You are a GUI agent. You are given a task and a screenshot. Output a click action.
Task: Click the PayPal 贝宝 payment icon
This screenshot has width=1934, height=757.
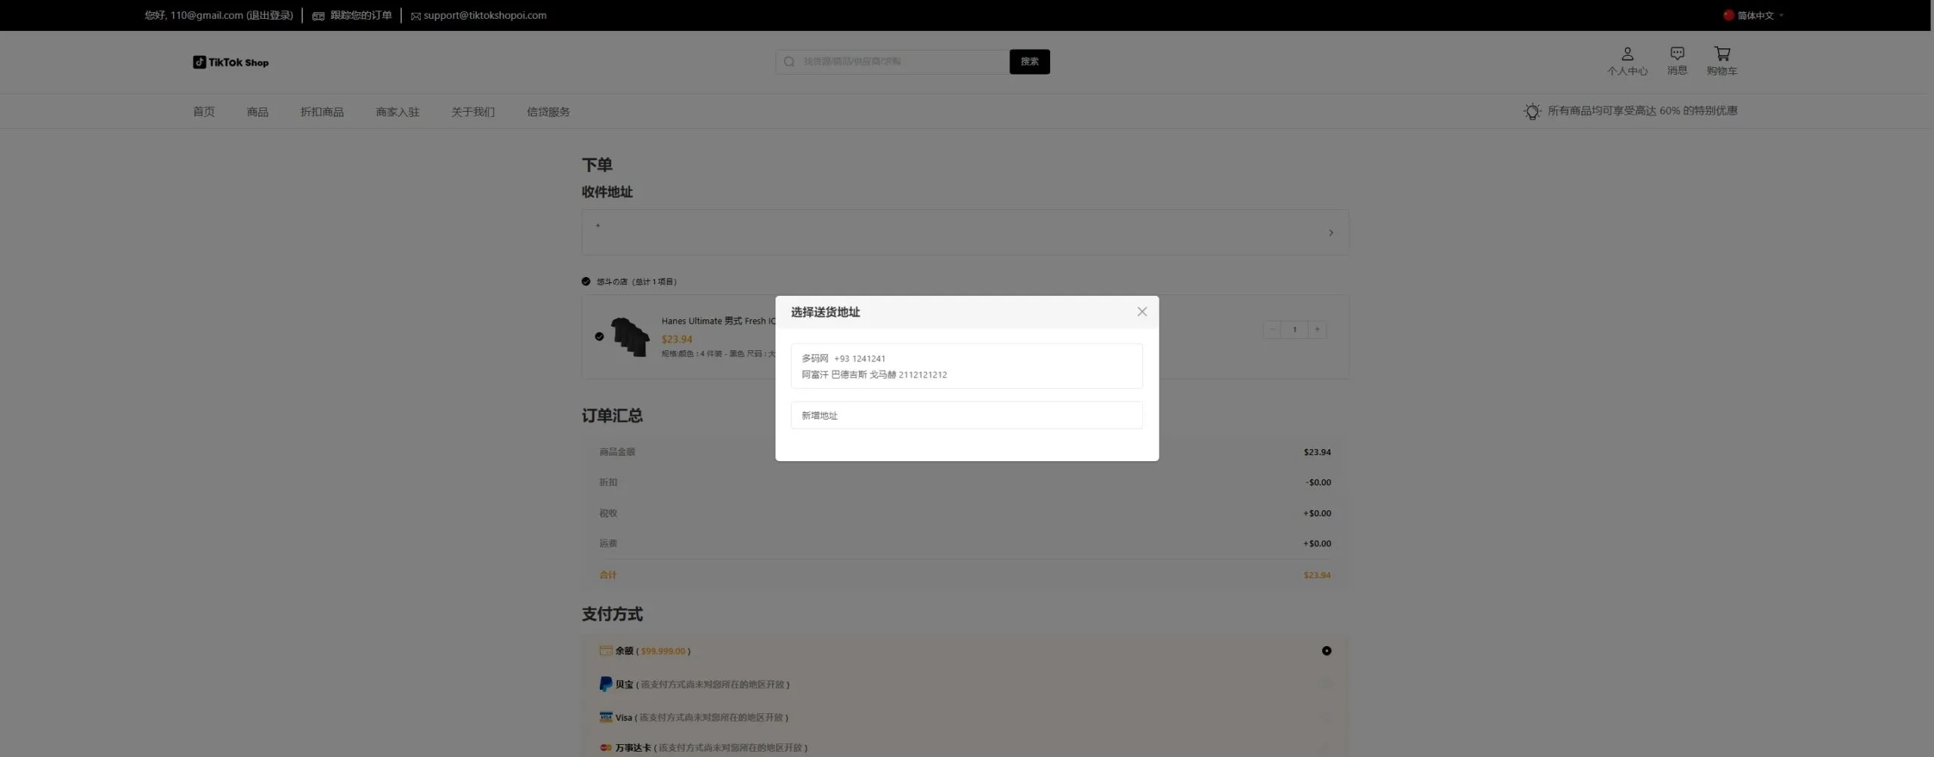606,684
